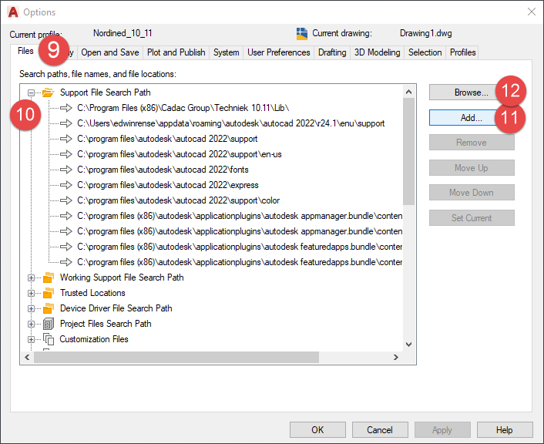Click the scroll up arrow of path list
This screenshot has height=444, width=544.
408,92
